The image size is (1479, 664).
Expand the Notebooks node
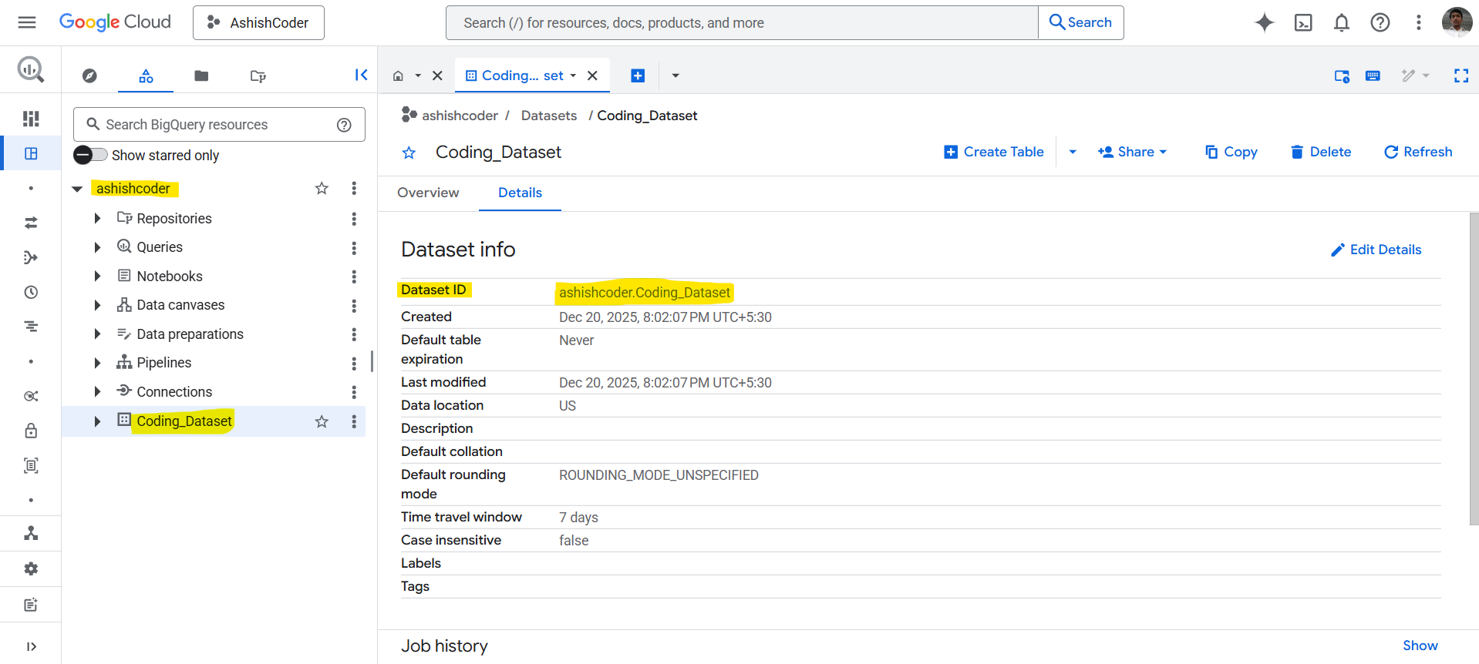coord(97,276)
